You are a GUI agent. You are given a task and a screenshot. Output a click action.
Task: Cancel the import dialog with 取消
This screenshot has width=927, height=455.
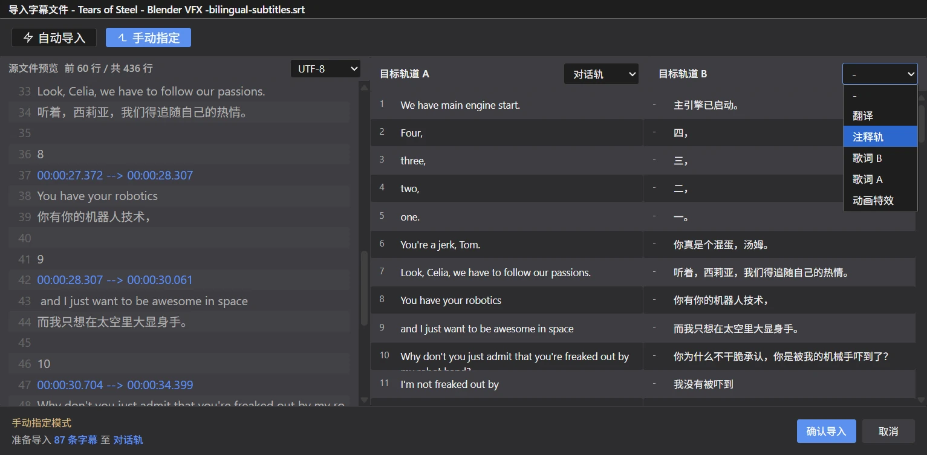click(888, 431)
